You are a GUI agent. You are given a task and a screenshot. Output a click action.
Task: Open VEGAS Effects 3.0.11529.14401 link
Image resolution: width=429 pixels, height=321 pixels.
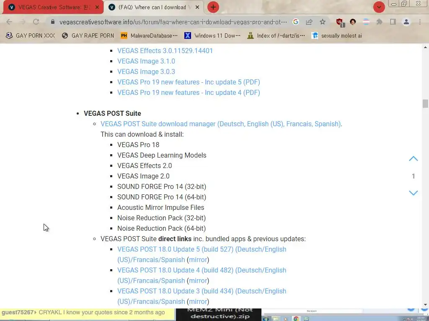pyautogui.click(x=165, y=51)
